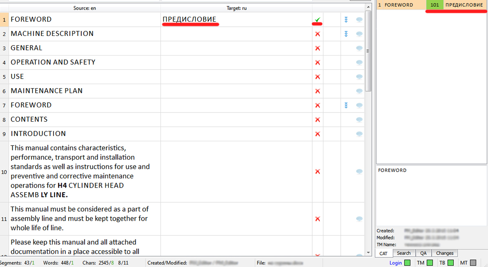Click the scroll-down arrow of segment grid
The width and height of the screenshot is (488, 267).
coord(368,252)
